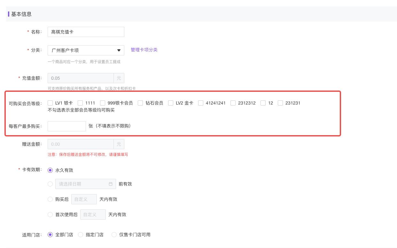Tick the 2312312 checkbox
Viewport: 397px width, 248px height.
(233, 103)
